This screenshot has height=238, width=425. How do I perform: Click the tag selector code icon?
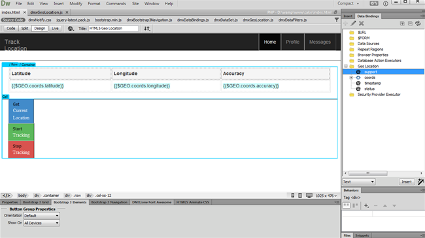[x=7, y=195]
